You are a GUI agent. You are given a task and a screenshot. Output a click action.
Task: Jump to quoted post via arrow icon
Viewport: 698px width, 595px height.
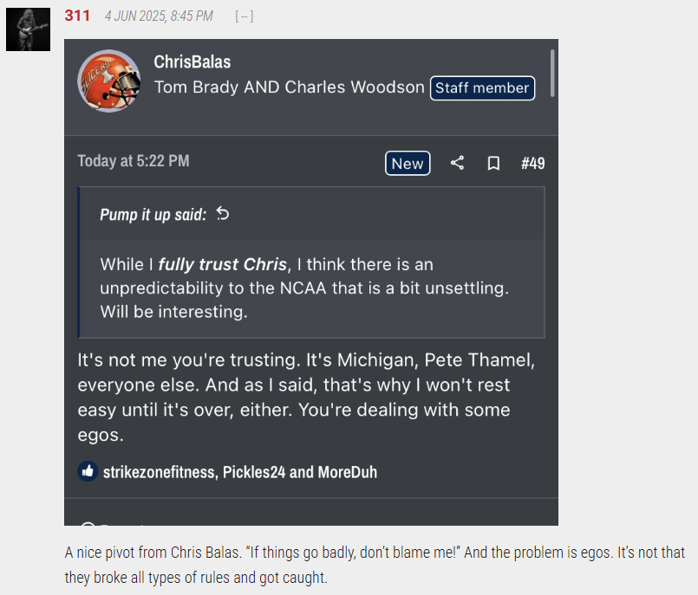click(223, 214)
